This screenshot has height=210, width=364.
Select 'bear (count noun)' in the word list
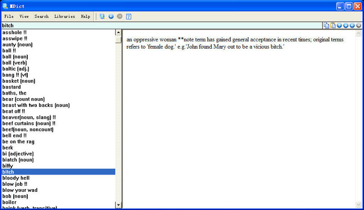pos(24,99)
